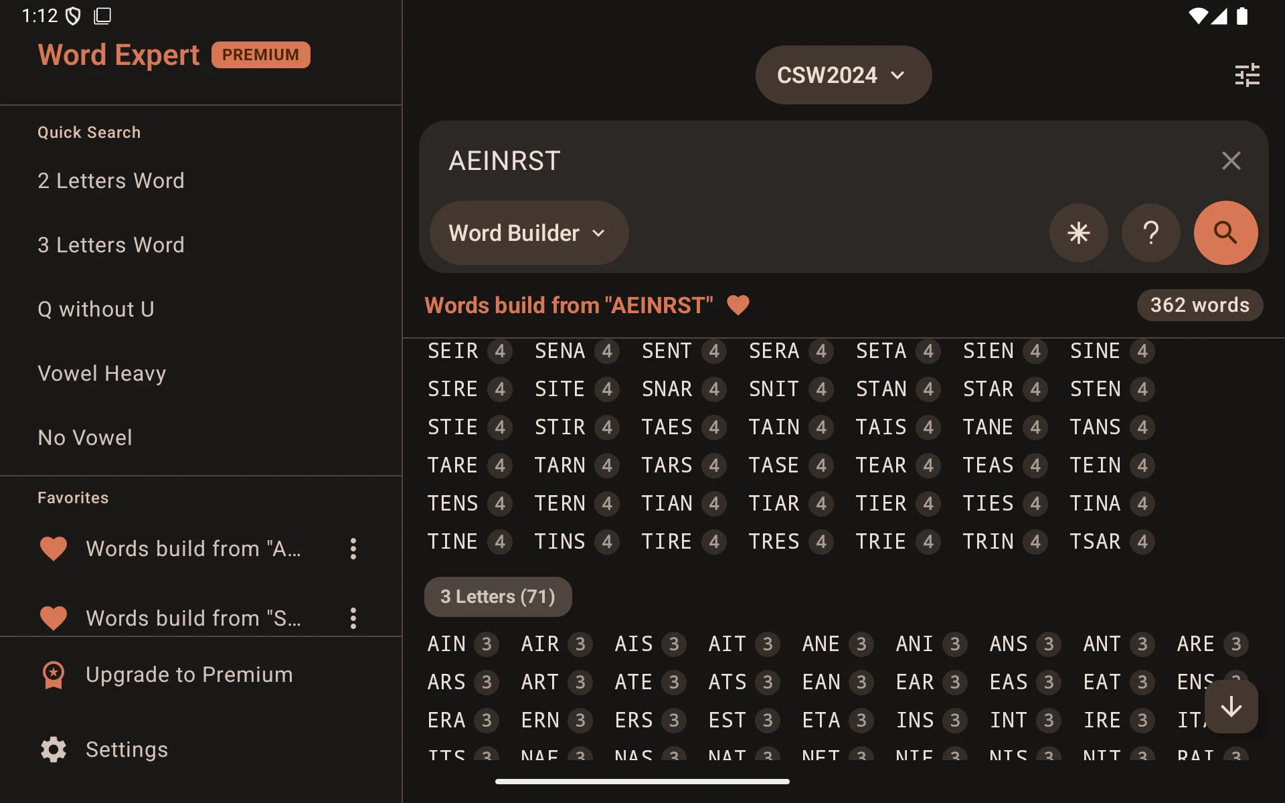
Task: Select the word TSAR
Action: click(1096, 541)
